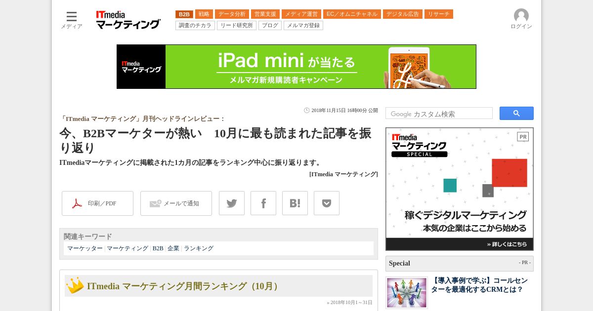Click the CRM article thumbnail image
The width and height of the screenshot is (593, 311).
pyautogui.click(x=407, y=293)
